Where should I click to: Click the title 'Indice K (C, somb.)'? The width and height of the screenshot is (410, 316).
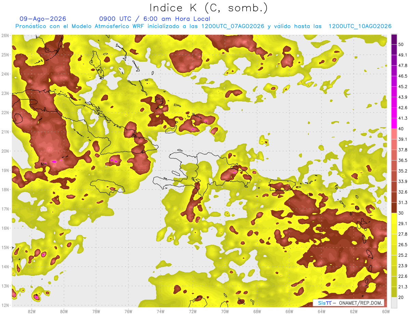click(x=208, y=8)
